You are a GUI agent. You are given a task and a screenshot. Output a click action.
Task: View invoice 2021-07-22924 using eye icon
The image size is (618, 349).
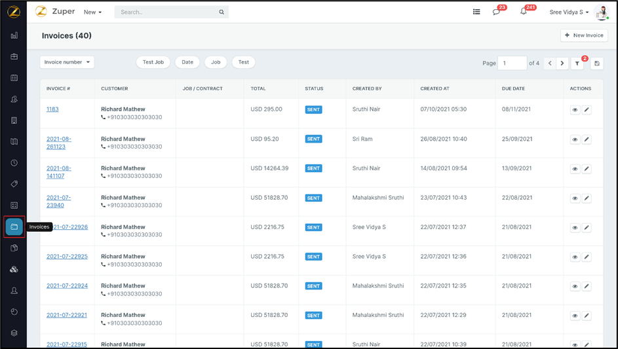(x=575, y=286)
